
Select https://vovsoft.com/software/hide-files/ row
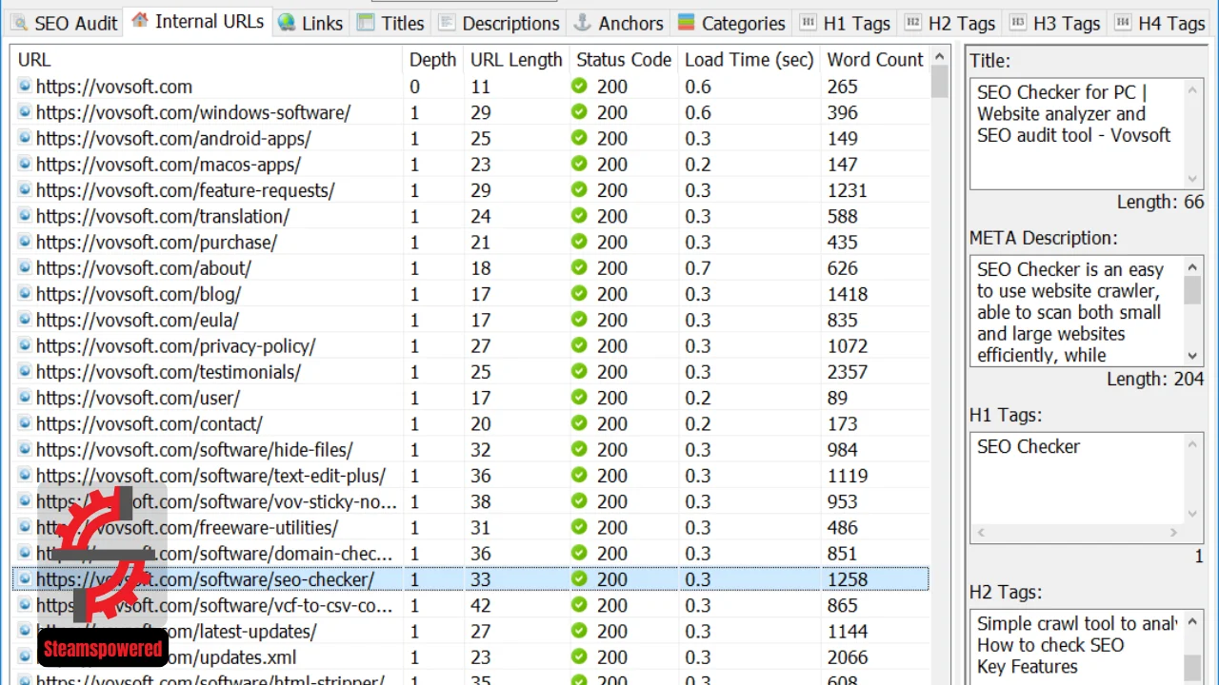pos(470,449)
